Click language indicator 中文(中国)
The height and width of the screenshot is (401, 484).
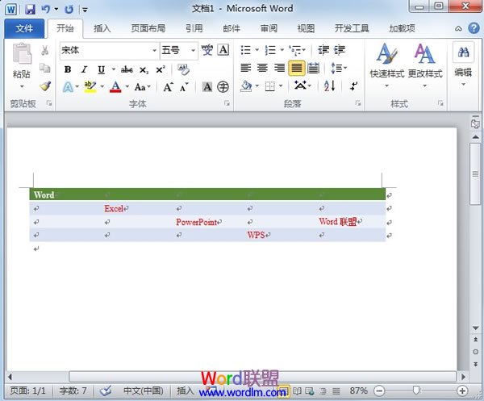click(144, 391)
